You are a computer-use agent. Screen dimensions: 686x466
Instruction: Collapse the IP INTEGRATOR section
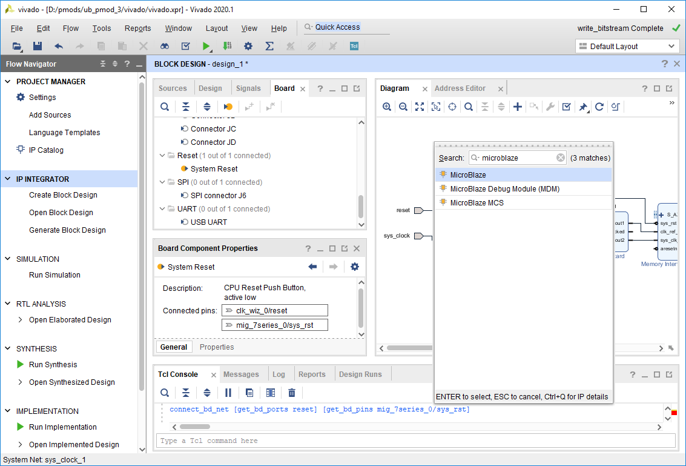pos(8,179)
